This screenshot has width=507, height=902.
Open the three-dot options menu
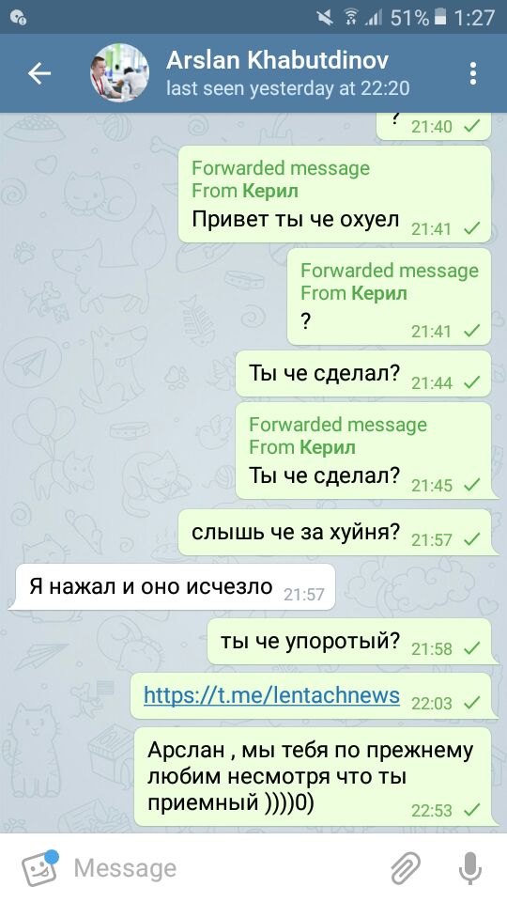click(x=472, y=73)
